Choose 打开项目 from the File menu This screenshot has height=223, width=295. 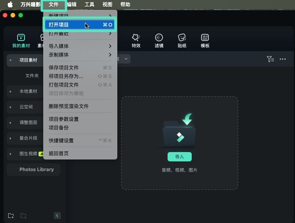click(80, 25)
